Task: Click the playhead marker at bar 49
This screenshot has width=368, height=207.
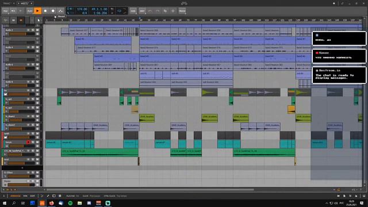Action: tap(140, 18)
